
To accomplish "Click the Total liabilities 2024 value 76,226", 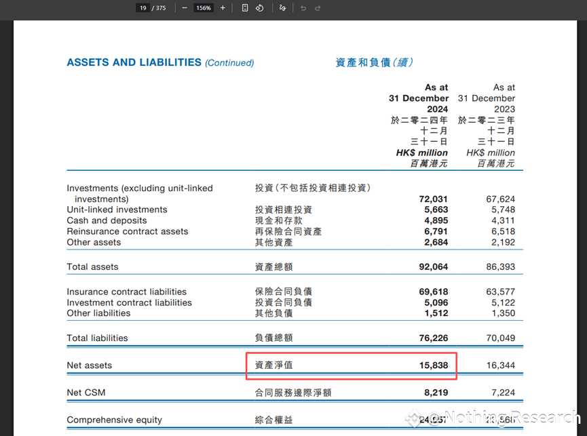I will tap(433, 338).
